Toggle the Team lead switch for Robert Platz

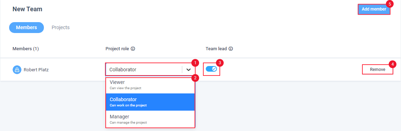coord(211,69)
